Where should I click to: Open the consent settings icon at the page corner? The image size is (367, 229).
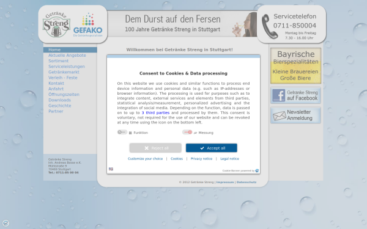coord(6,223)
